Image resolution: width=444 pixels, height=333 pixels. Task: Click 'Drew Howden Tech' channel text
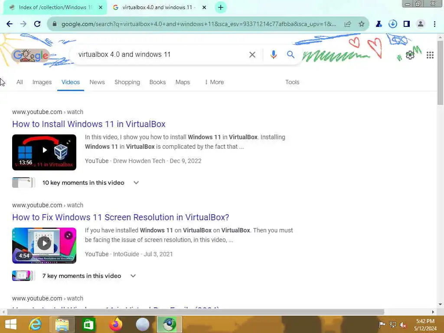[139, 161]
